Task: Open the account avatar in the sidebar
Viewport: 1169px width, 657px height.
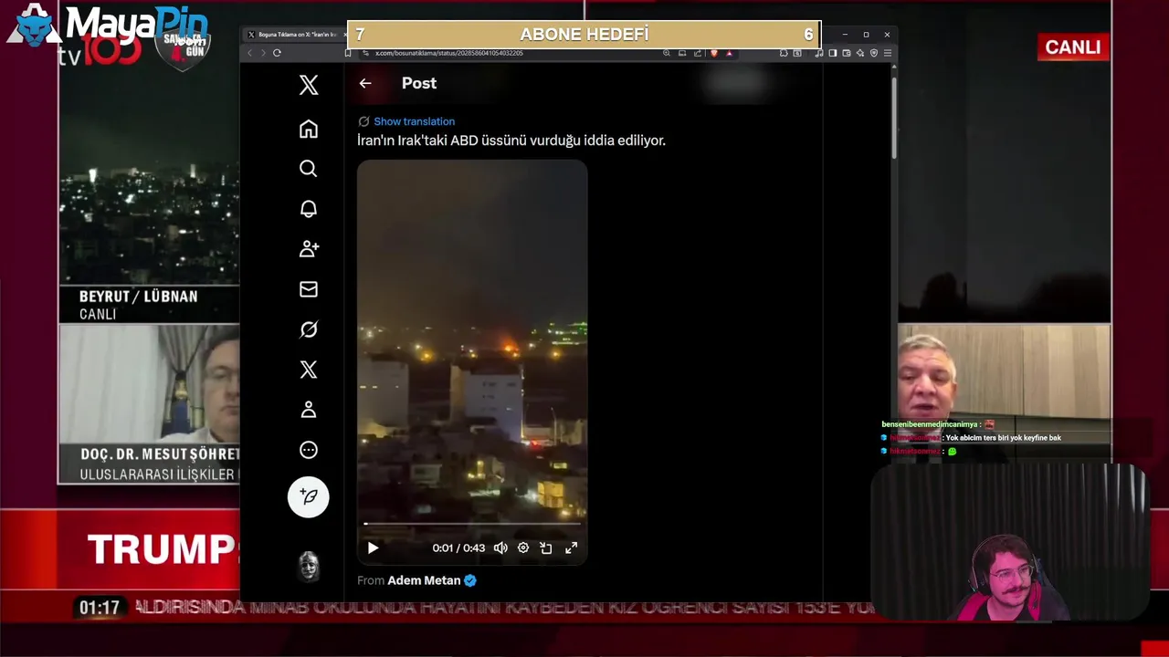Action: (309, 566)
